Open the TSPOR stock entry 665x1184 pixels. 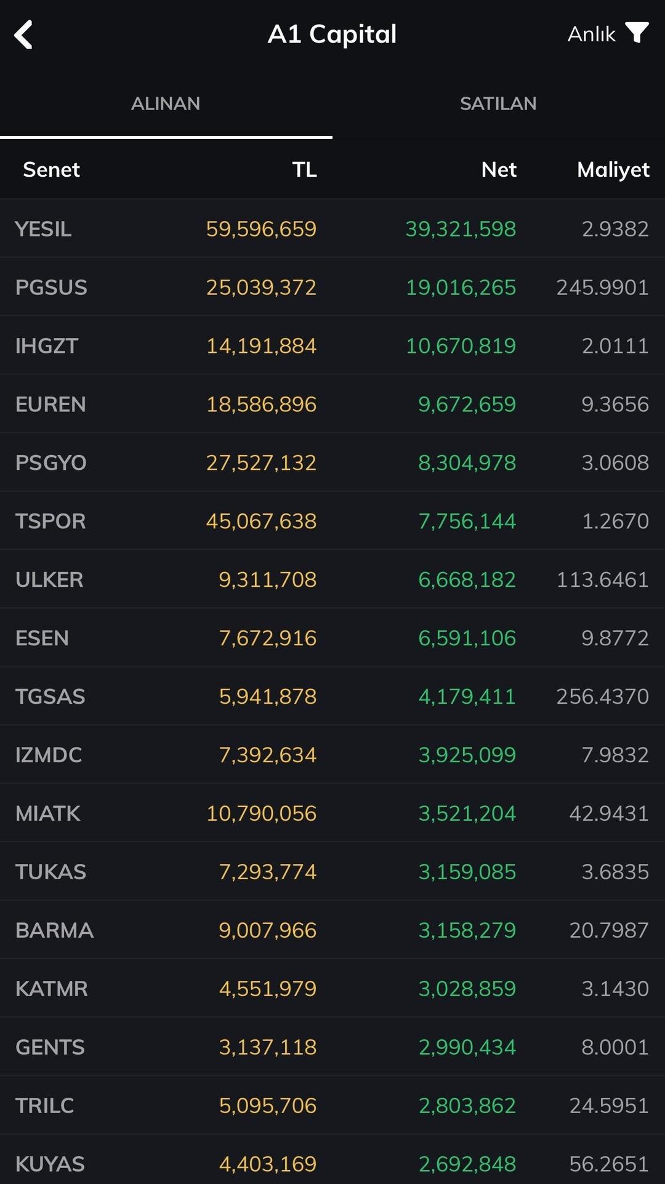click(332, 521)
